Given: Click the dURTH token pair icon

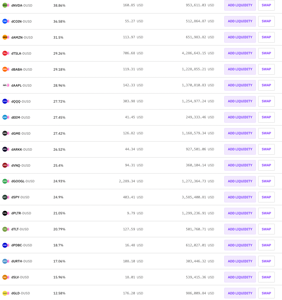Looking at the screenshot, I should (6, 261).
